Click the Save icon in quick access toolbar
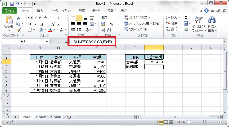Viewport: 229px width, 127px height. coord(12,4)
